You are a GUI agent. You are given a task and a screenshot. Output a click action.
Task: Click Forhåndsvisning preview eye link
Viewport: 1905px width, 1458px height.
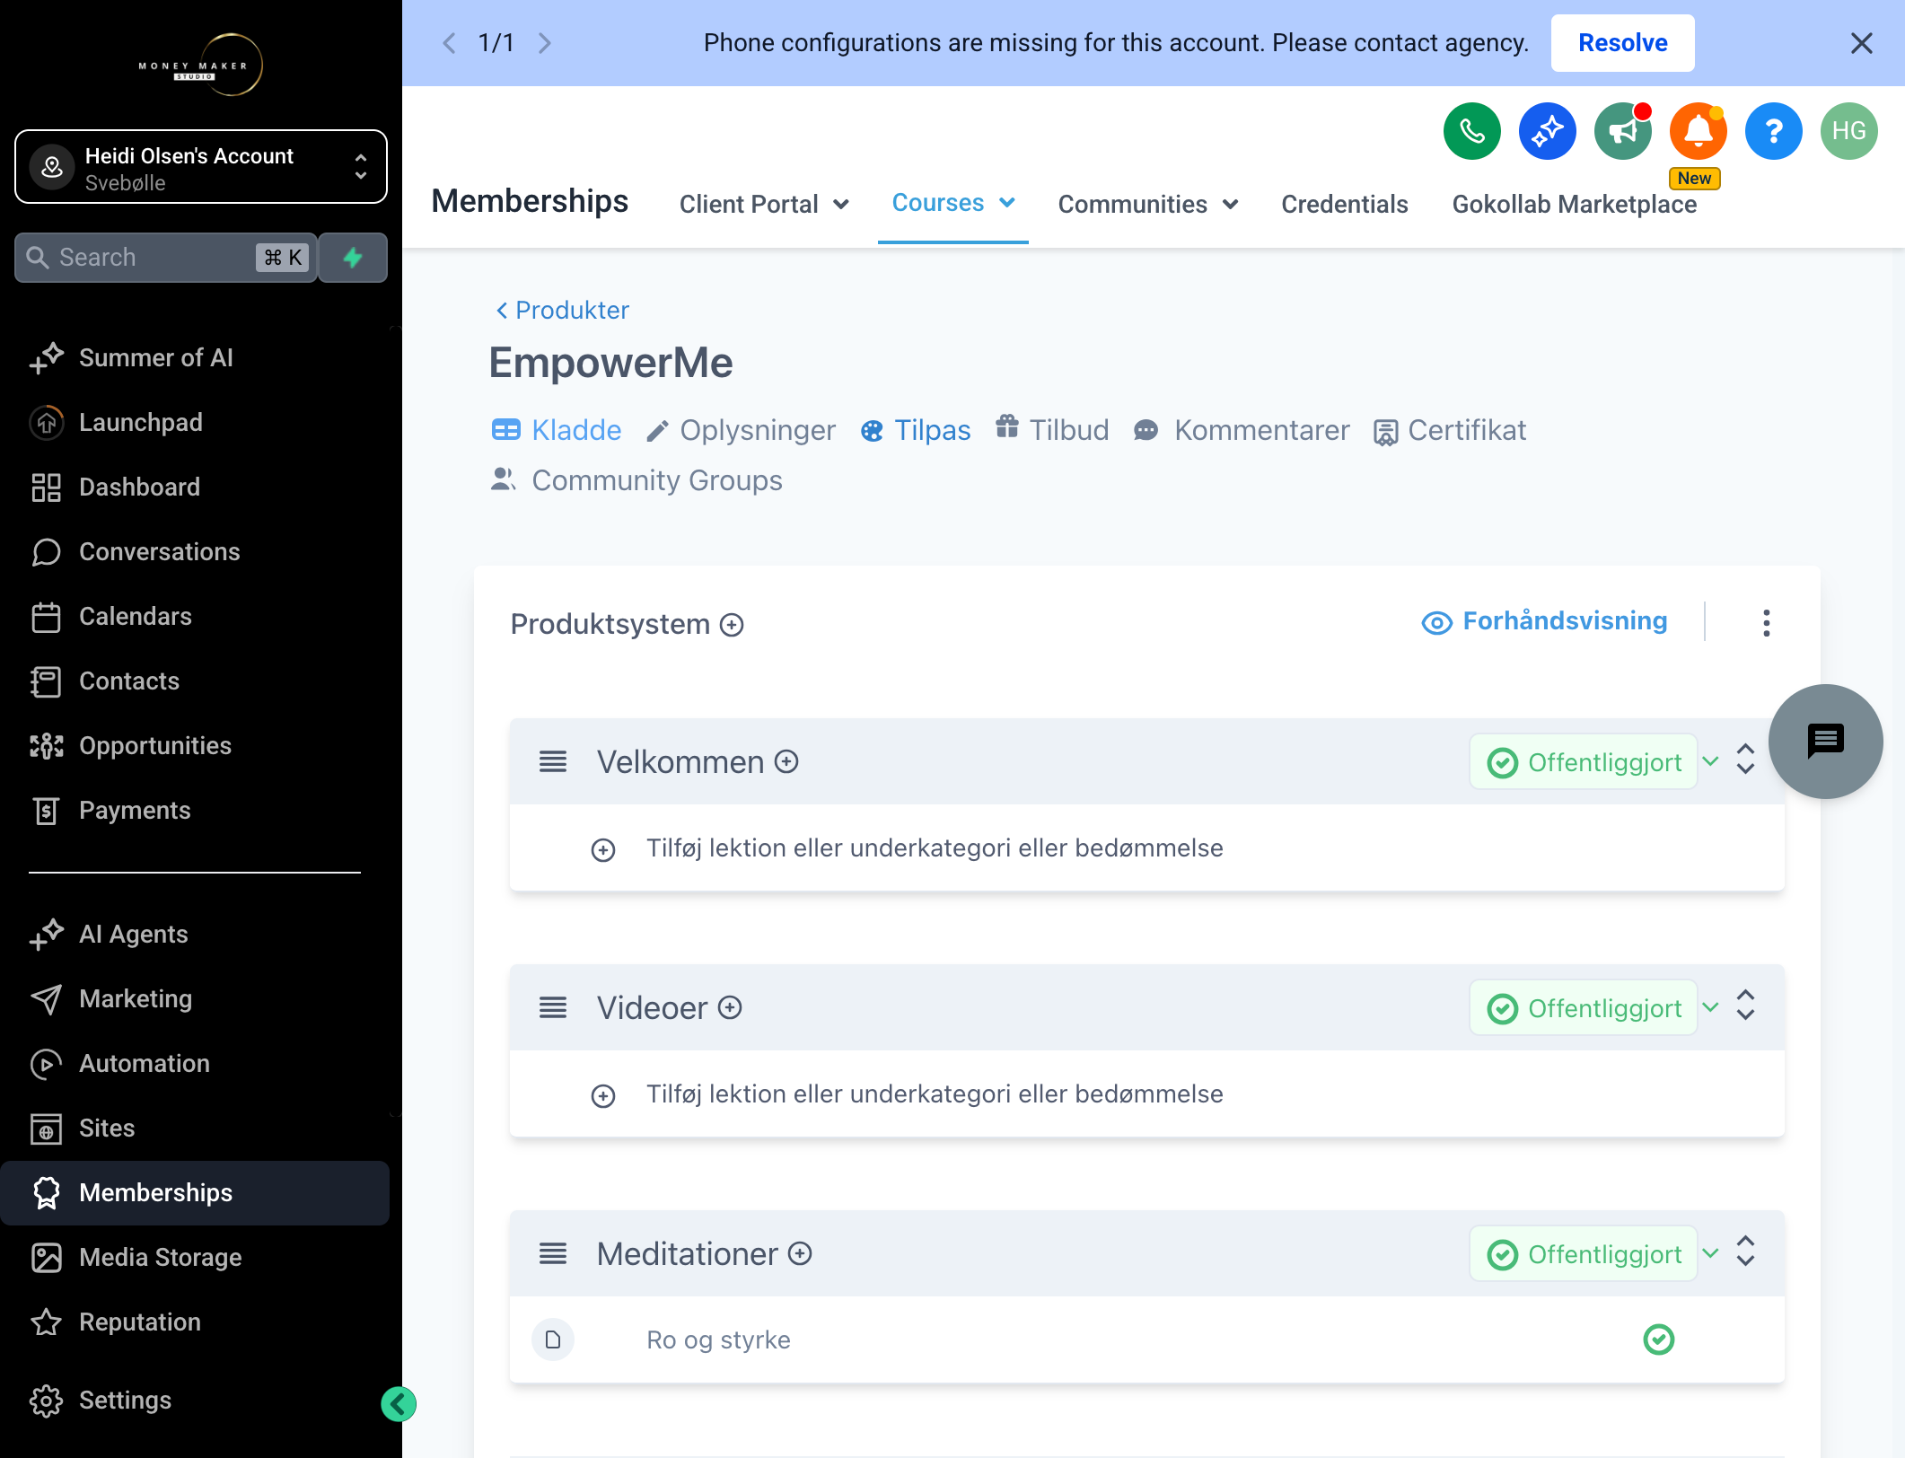(1544, 621)
